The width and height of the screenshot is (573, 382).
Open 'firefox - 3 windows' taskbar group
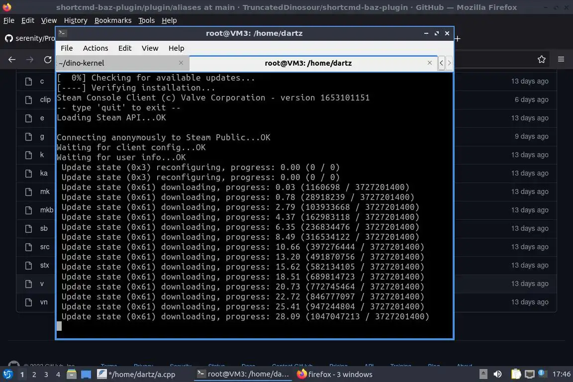tap(335, 375)
